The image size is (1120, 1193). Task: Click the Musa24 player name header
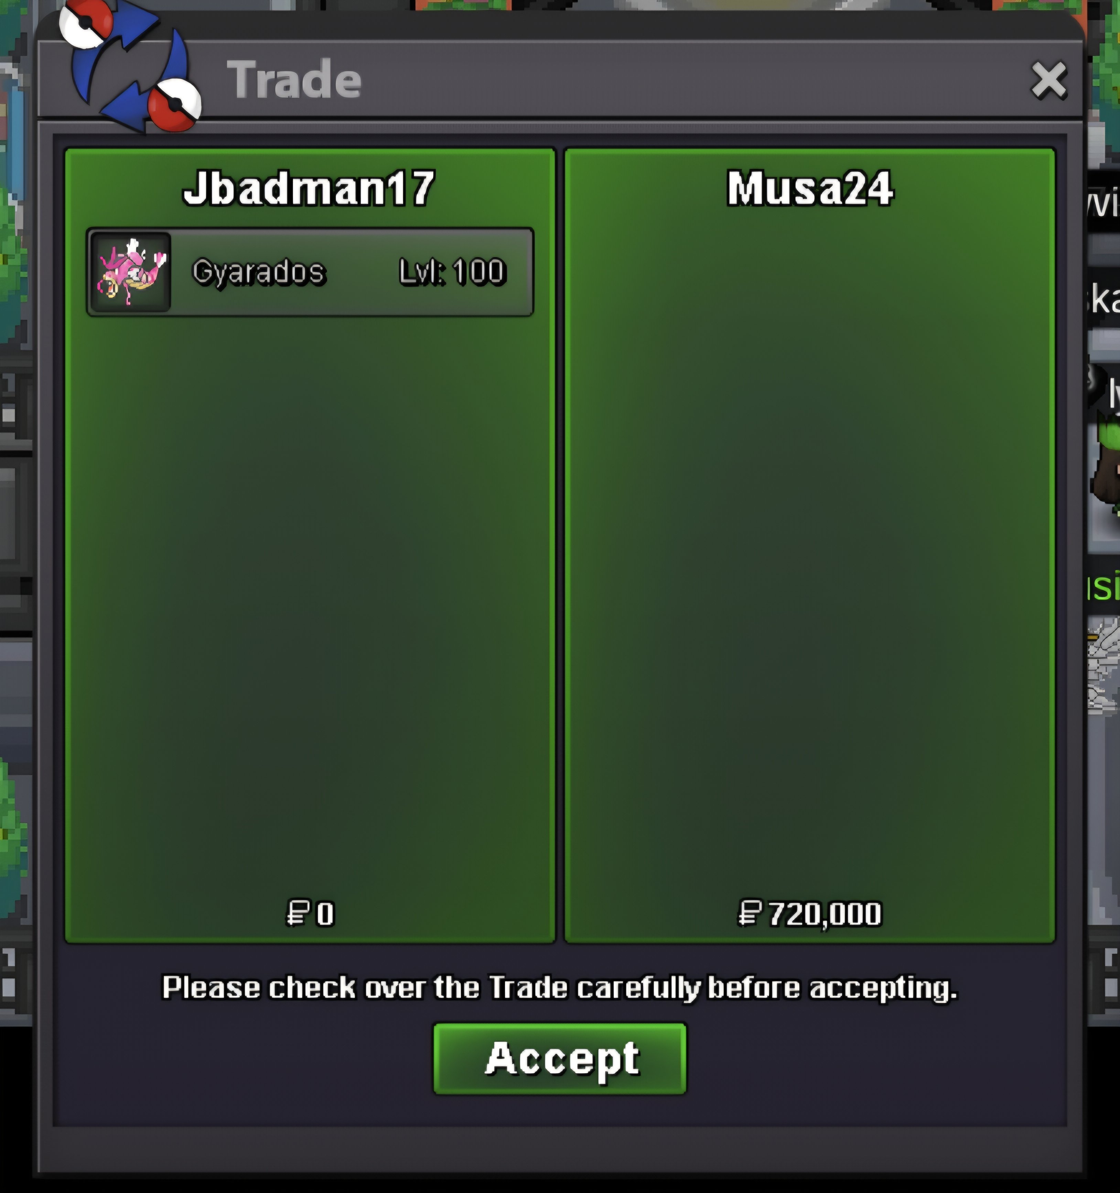click(810, 189)
